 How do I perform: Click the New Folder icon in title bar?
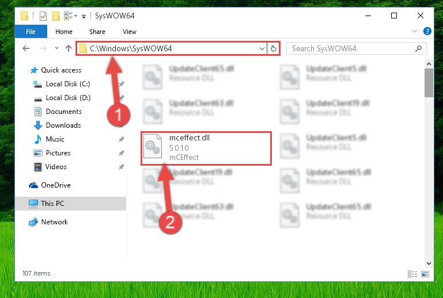(56, 16)
